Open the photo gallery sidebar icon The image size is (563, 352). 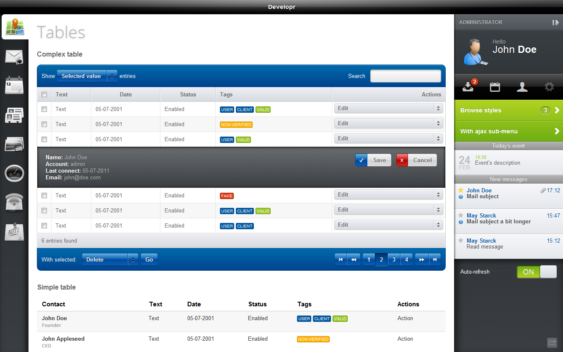14,144
